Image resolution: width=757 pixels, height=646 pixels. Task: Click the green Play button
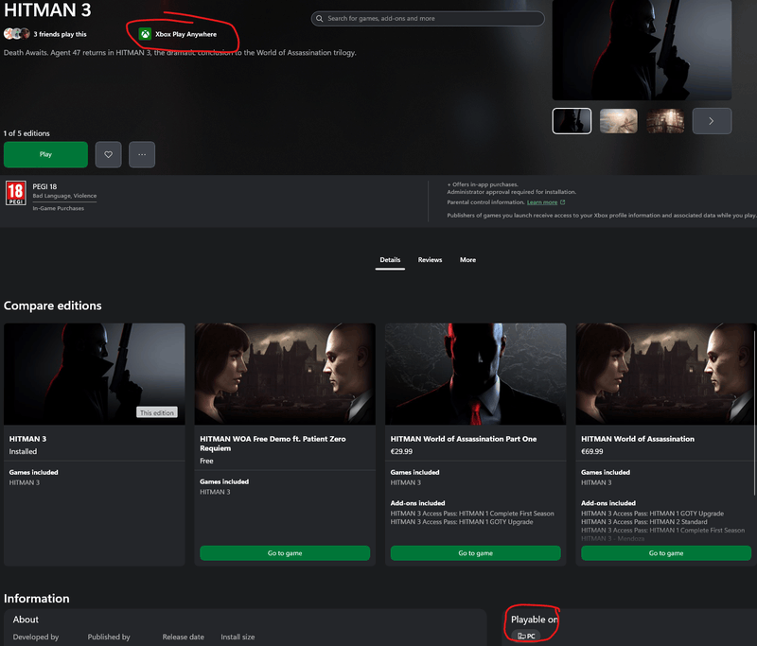pyautogui.click(x=45, y=154)
